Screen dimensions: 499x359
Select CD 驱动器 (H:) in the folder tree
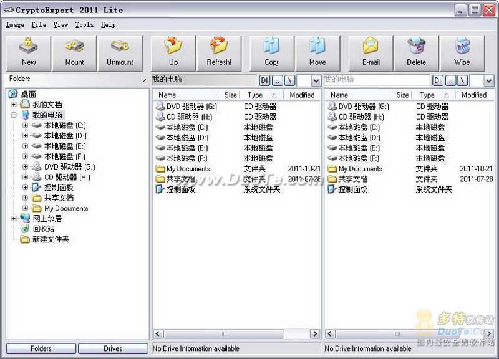click(67, 177)
